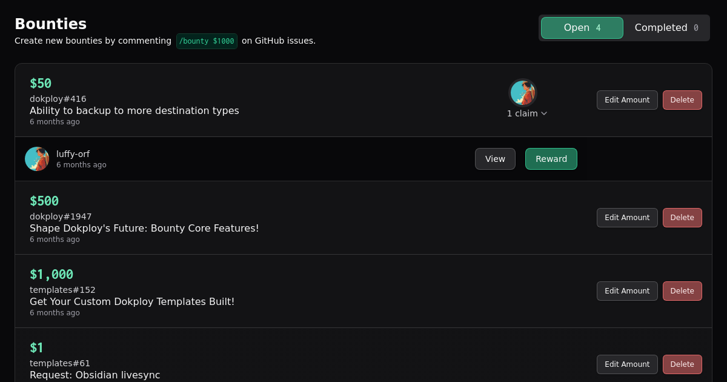Edit amount of the $500 bounty

pyautogui.click(x=627, y=218)
